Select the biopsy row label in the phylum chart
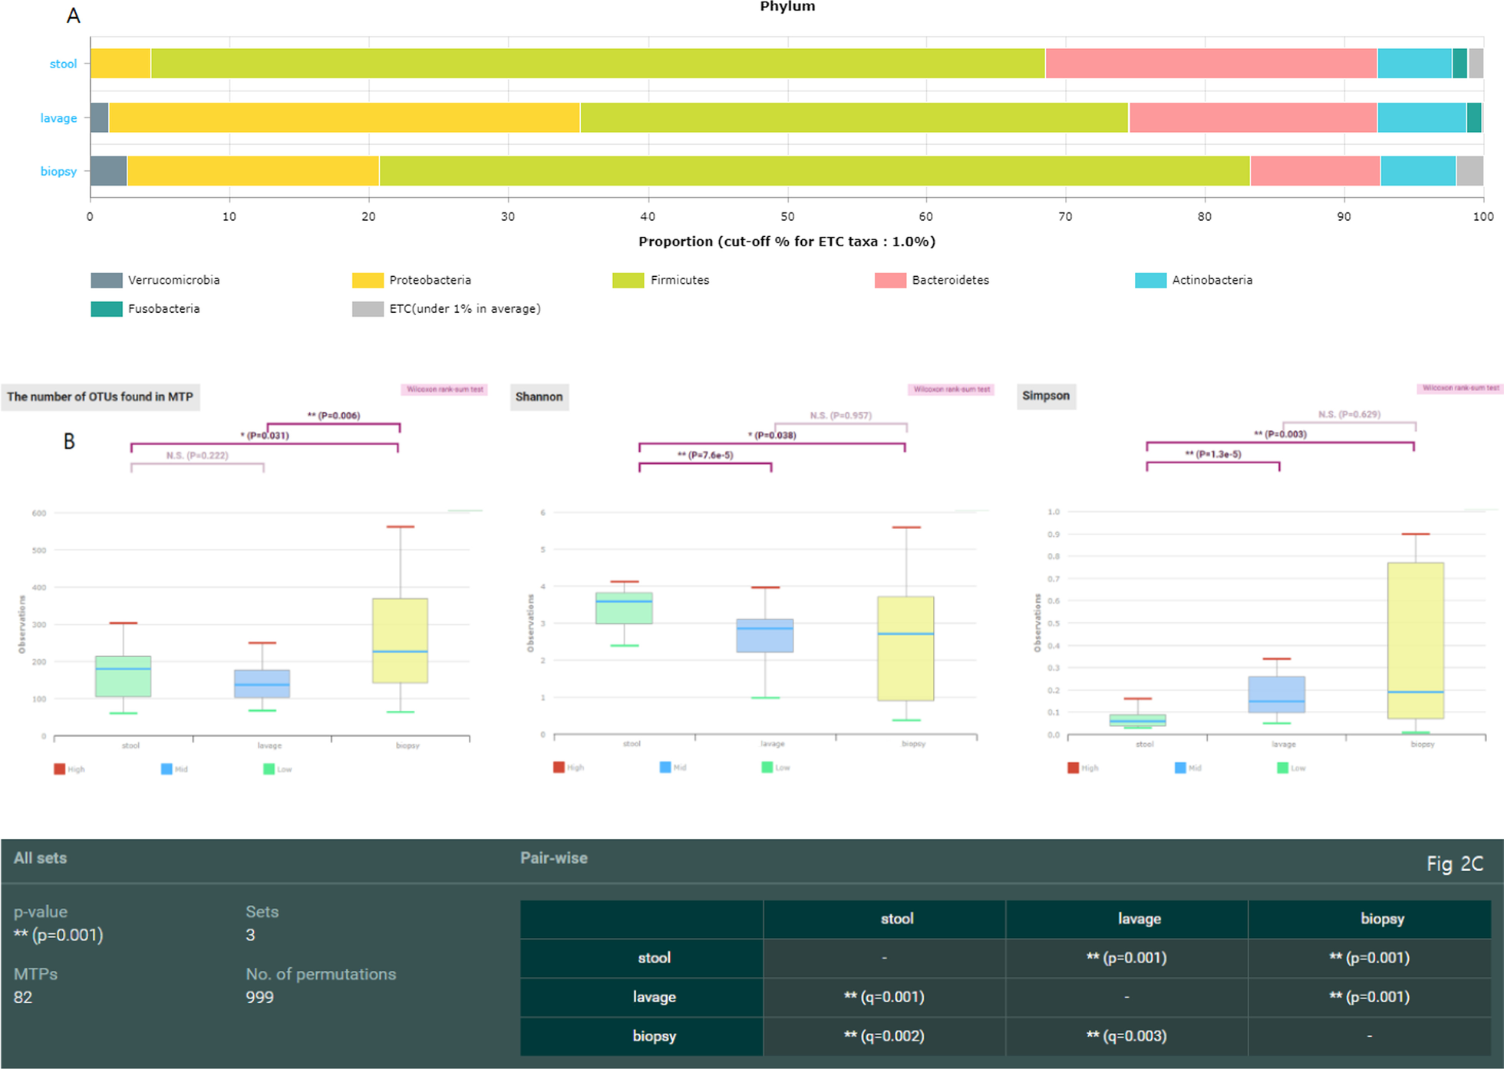The height and width of the screenshot is (1069, 1504). click(x=59, y=171)
